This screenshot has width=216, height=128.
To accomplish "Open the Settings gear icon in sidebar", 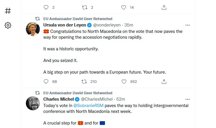I will (8, 25).
